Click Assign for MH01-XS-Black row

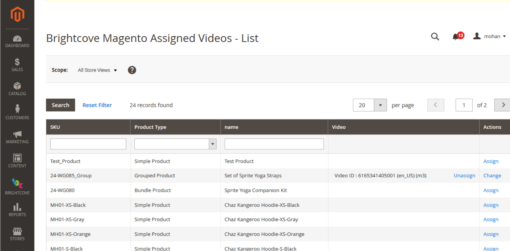point(491,205)
